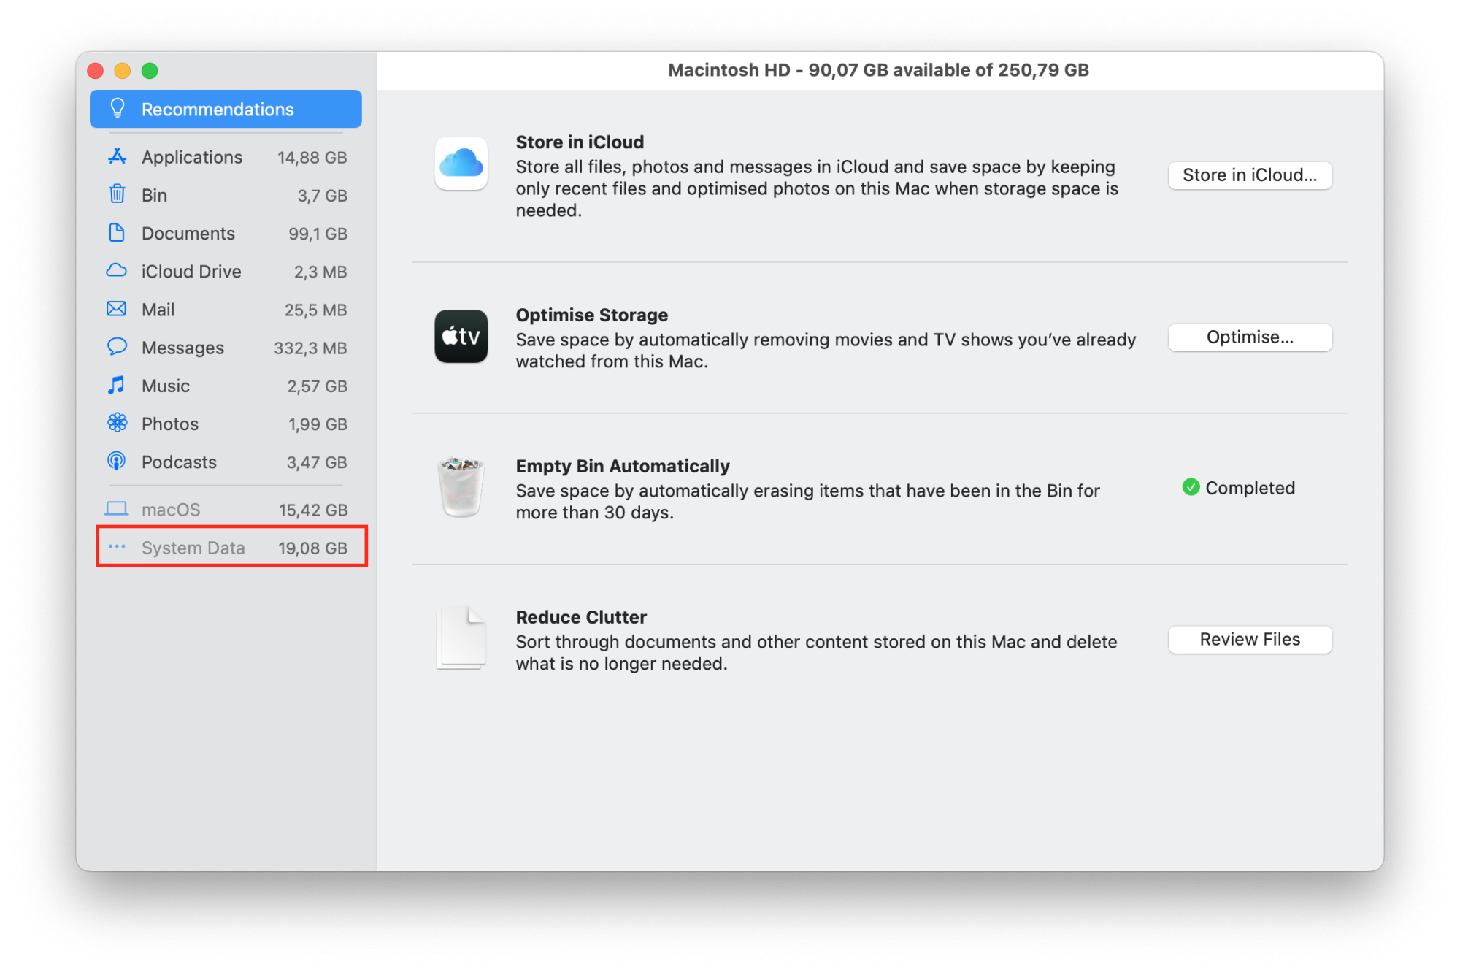Click the iCloud Drive cloud icon
Viewport: 1460px width, 972px height.
(117, 271)
